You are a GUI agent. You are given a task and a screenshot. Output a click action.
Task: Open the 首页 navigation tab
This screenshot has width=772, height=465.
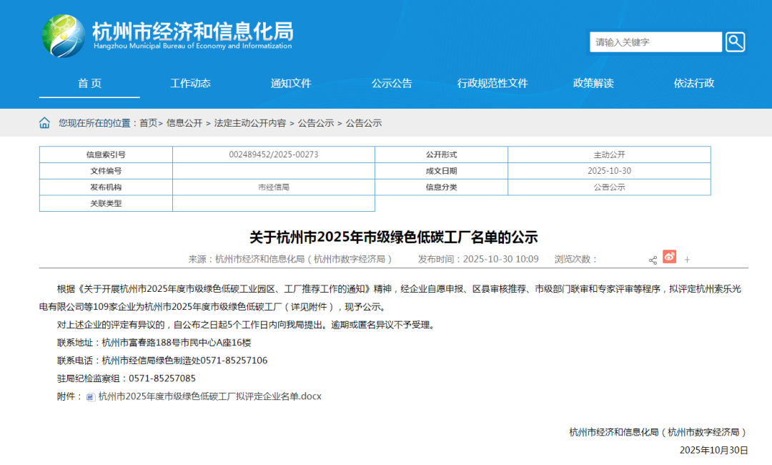coord(89,83)
